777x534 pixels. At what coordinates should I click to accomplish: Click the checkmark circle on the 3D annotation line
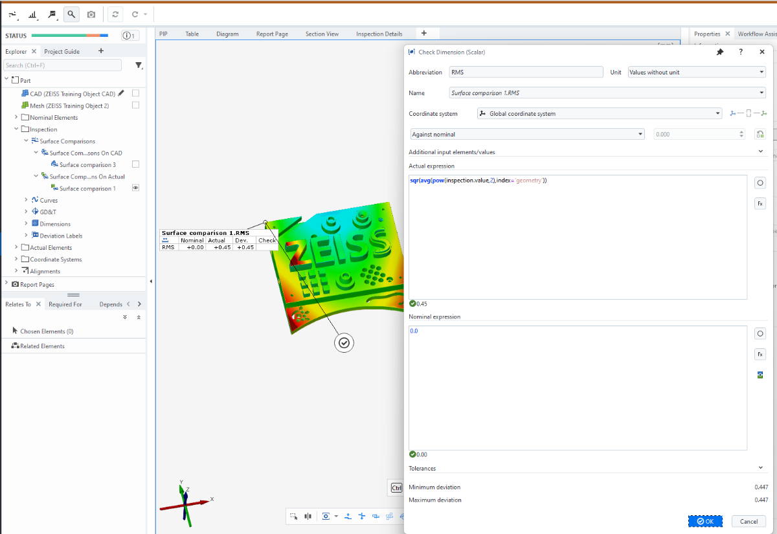[x=344, y=343]
